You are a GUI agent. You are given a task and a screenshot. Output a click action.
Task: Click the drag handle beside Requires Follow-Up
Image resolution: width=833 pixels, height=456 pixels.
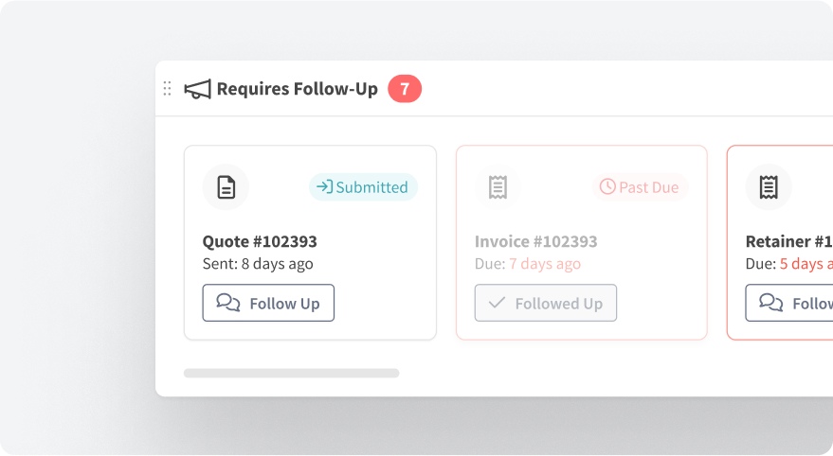[168, 89]
